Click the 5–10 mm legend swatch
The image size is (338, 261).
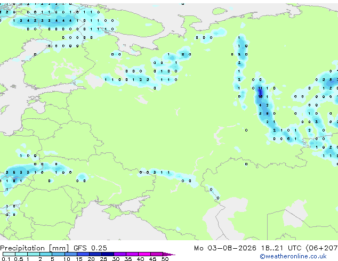point(58,254)
